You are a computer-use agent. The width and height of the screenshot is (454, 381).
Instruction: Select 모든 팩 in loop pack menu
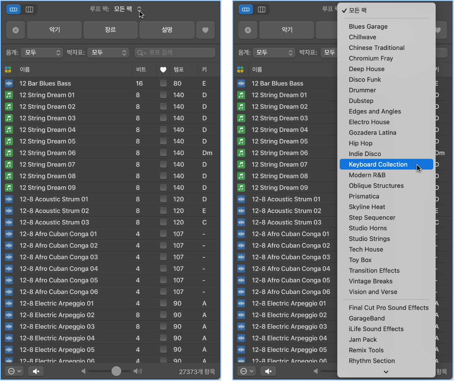(386, 10)
